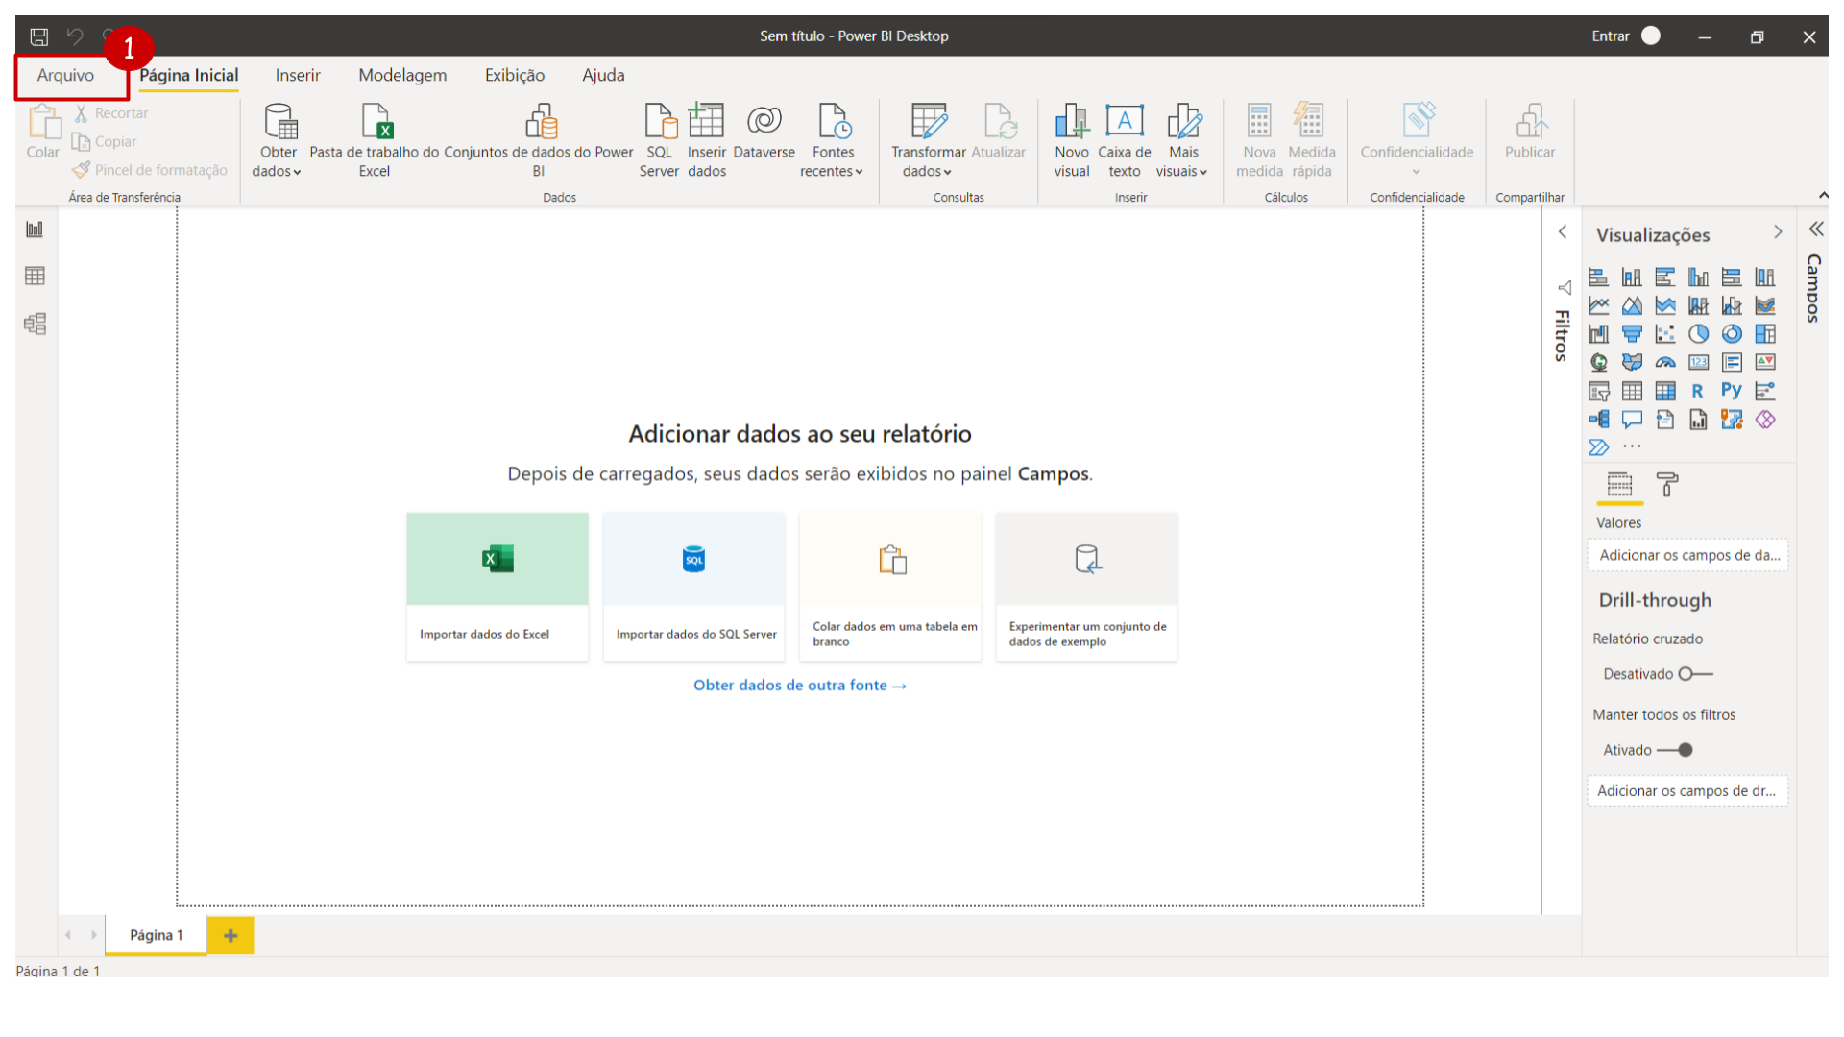Screen dimensions: 1844x1037
Task: Toggle the Entrar account switch in title bar
Action: 1651,36
